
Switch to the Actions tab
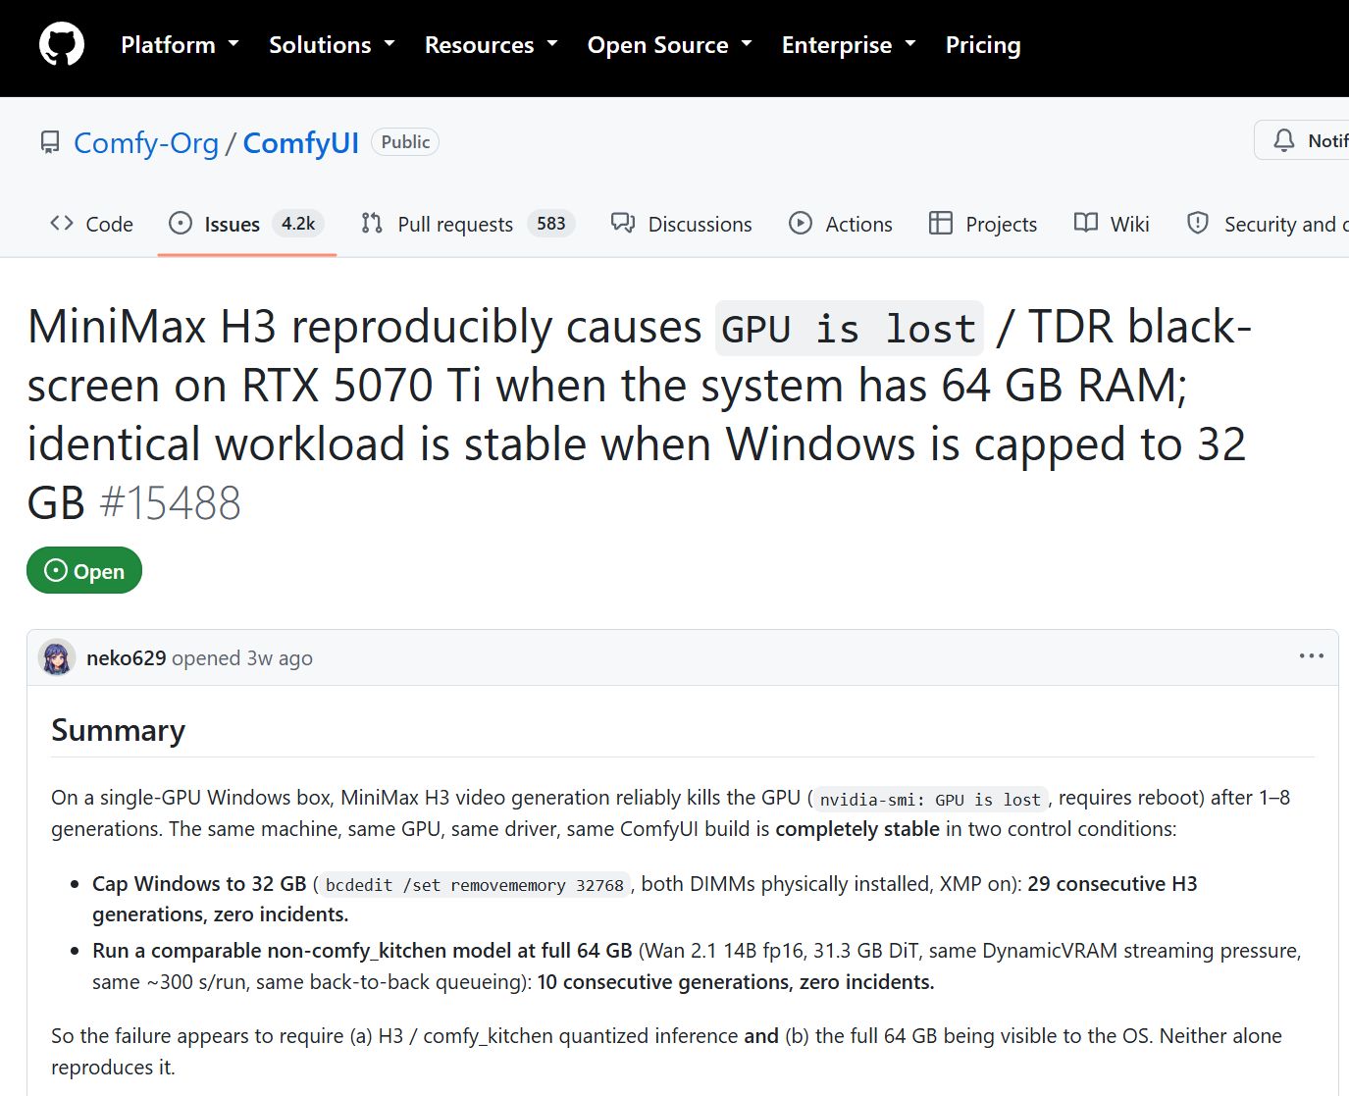click(841, 224)
